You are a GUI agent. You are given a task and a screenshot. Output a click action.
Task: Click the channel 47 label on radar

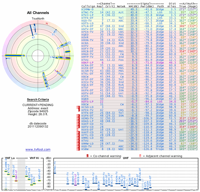click(33, 38)
